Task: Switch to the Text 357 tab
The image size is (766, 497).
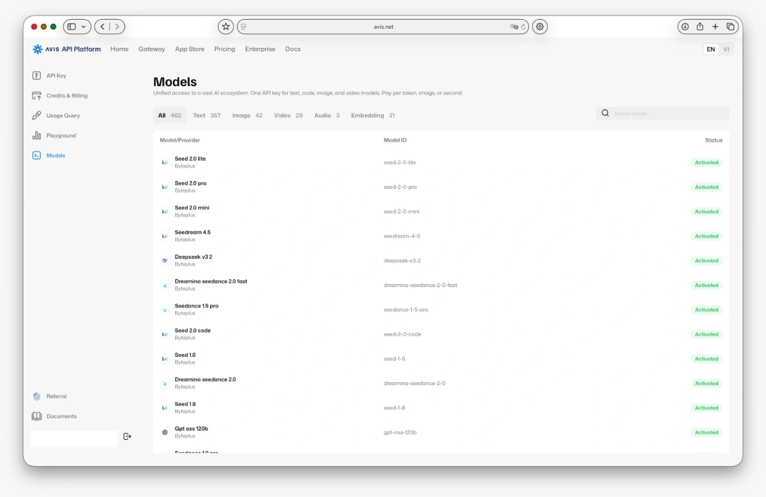Action: point(207,115)
